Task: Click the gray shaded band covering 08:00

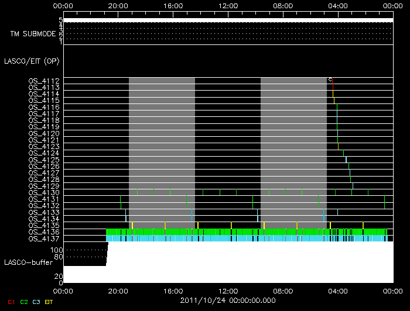Action: click(x=293, y=146)
